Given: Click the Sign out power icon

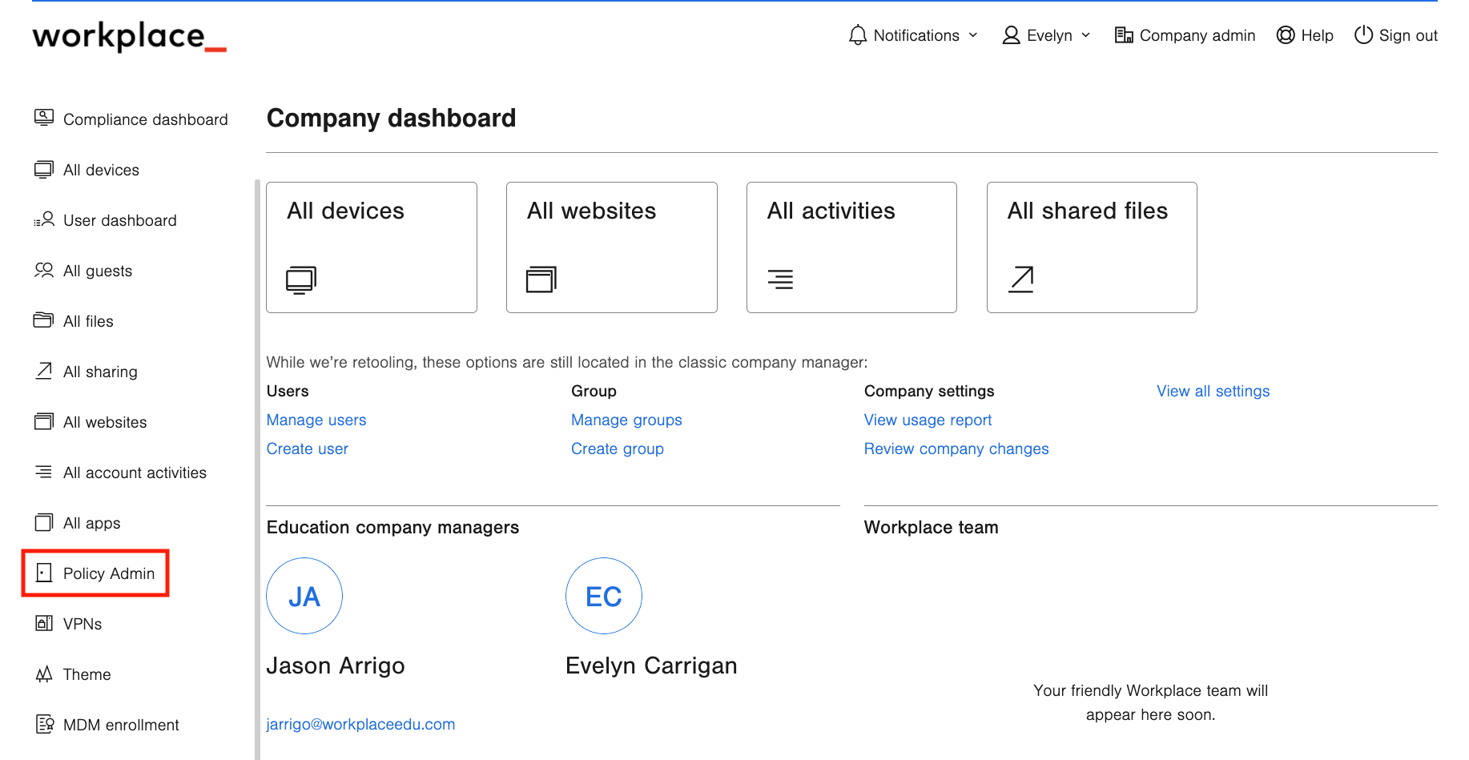Looking at the screenshot, I should (1363, 35).
